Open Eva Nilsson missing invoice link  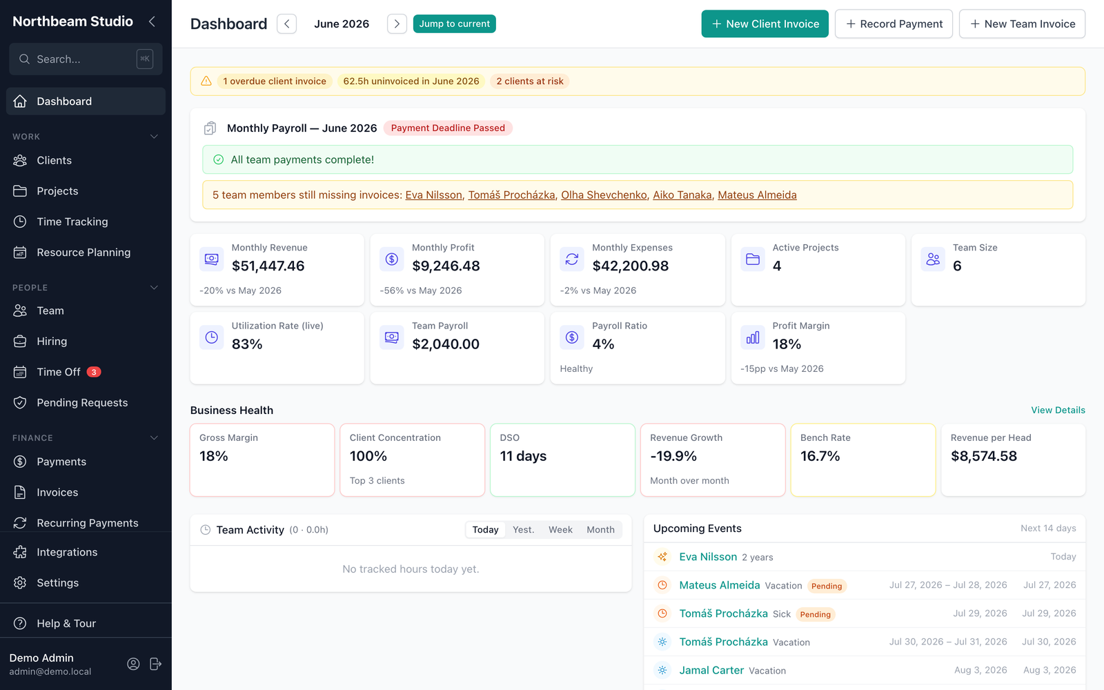pos(434,195)
